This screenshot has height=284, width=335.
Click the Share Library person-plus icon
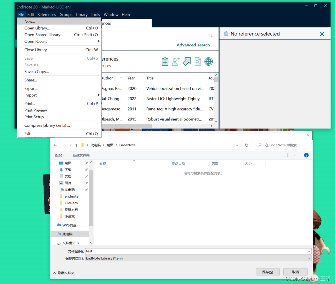tap(176, 61)
